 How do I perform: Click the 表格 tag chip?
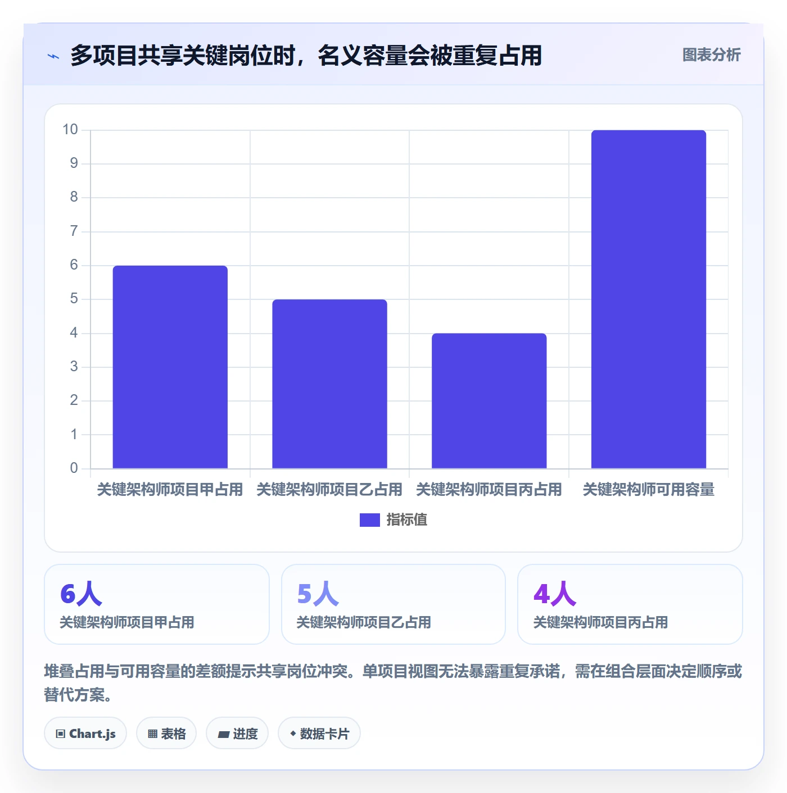pyautogui.click(x=166, y=733)
